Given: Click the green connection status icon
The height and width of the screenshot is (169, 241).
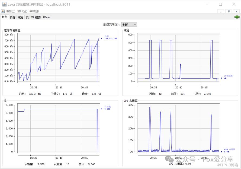Looking at the screenshot, I should 237,17.
